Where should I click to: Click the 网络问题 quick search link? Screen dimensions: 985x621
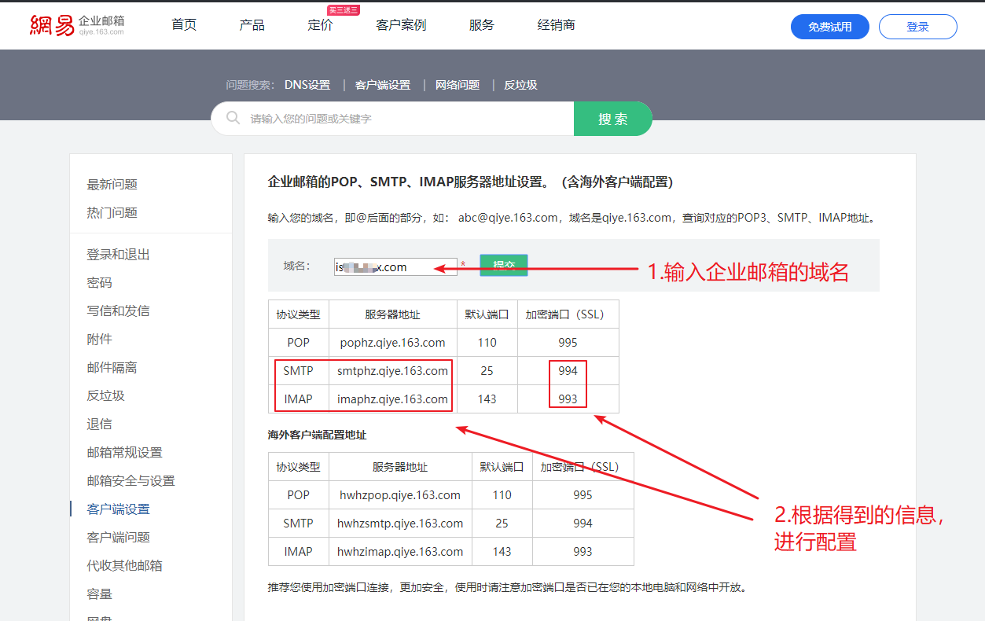click(x=458, y=85)
